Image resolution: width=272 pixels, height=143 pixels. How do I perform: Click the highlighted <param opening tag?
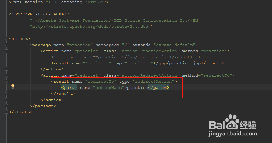70,88
